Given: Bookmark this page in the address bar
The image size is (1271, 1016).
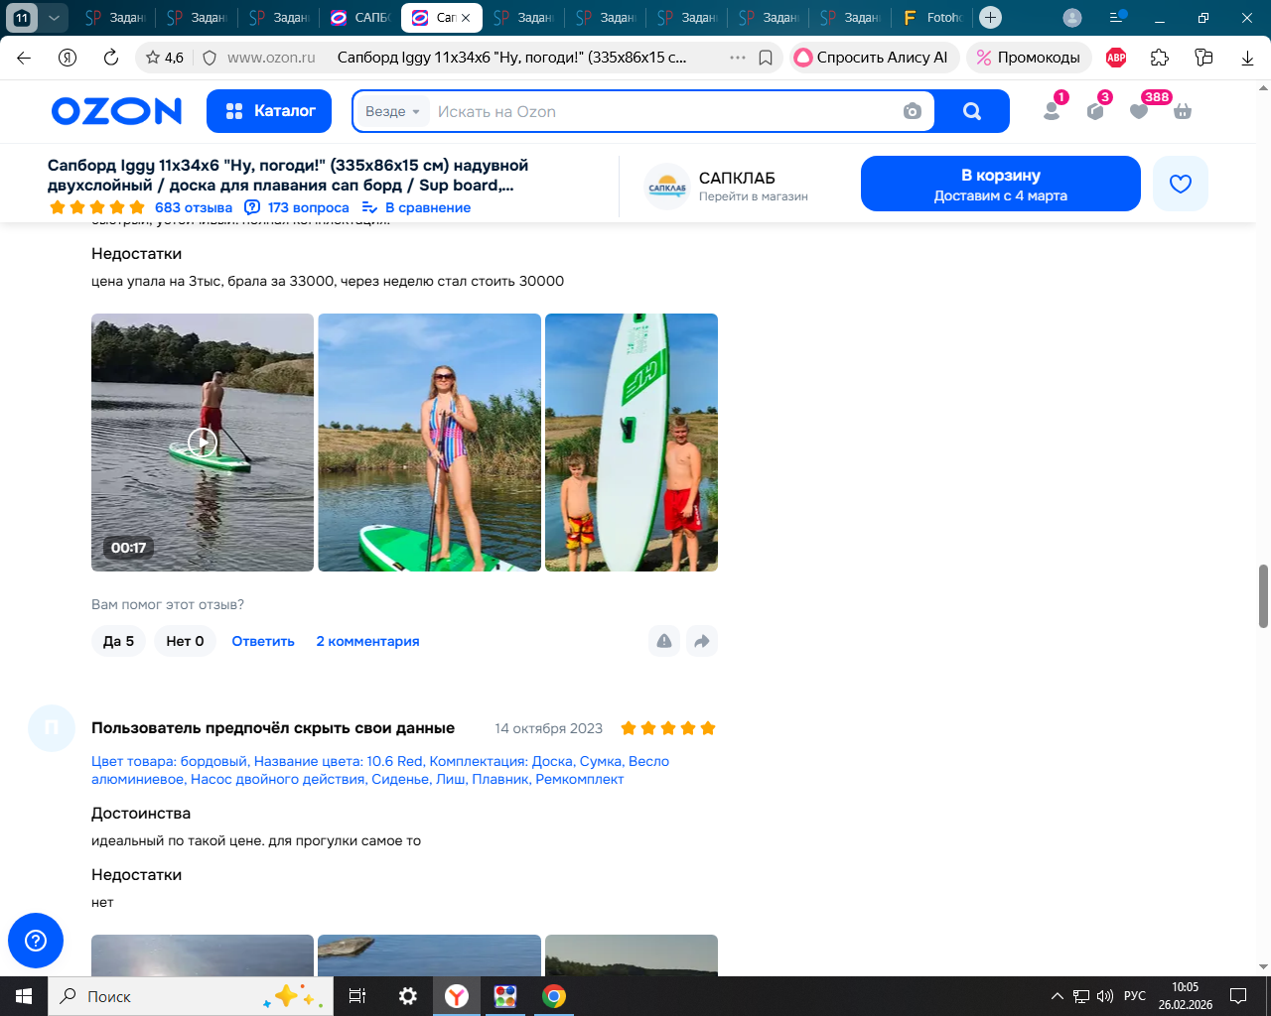Looking at the screenshot, I should click(766, 58).
